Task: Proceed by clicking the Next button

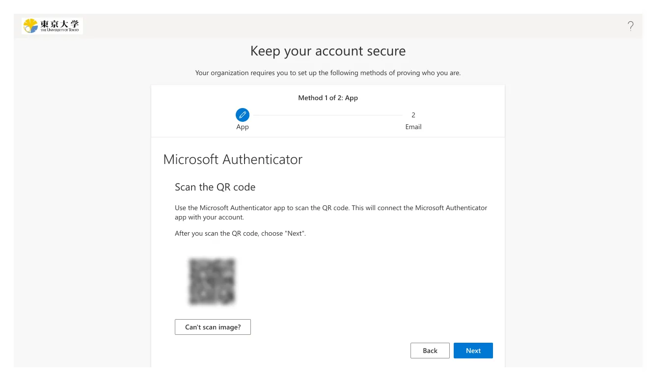Action: pos(473,351)
